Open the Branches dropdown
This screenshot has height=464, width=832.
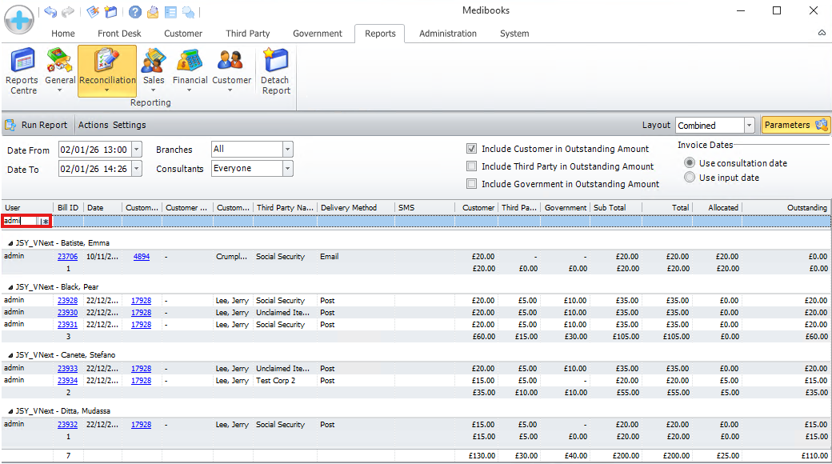[288, 150]
